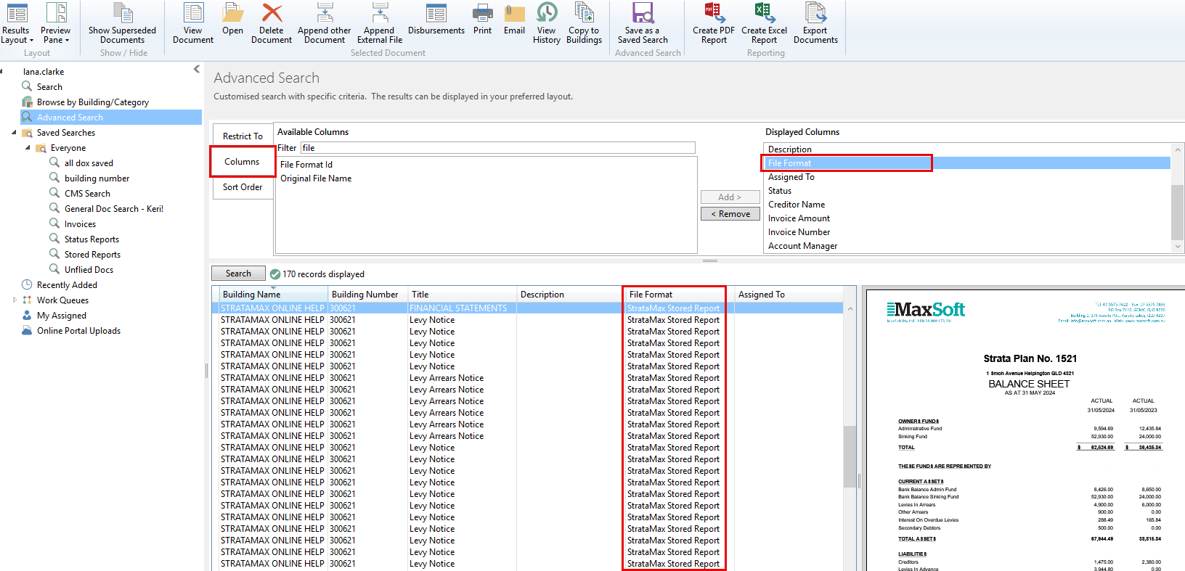Open the Unfiled Docs saved search
The height and width of the screenshot is (571, 1185).
[x=89, y=270]
